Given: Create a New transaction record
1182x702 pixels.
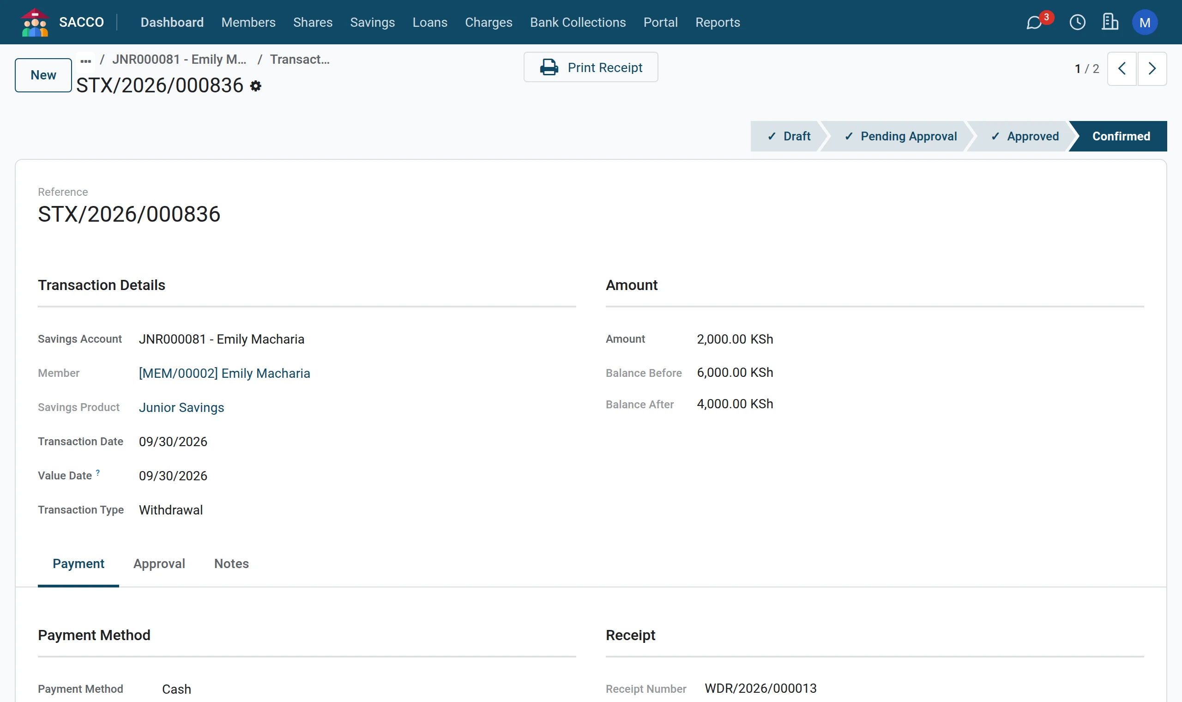Looking at the screenshot, I should [43, 75].
